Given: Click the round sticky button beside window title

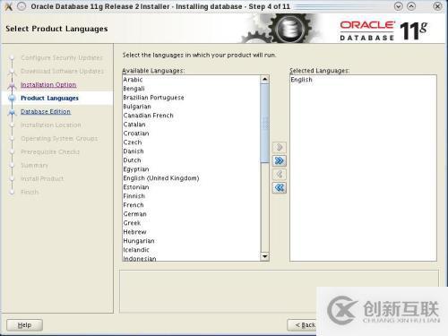Looking at the screenshot, I should tap(22, 6).
